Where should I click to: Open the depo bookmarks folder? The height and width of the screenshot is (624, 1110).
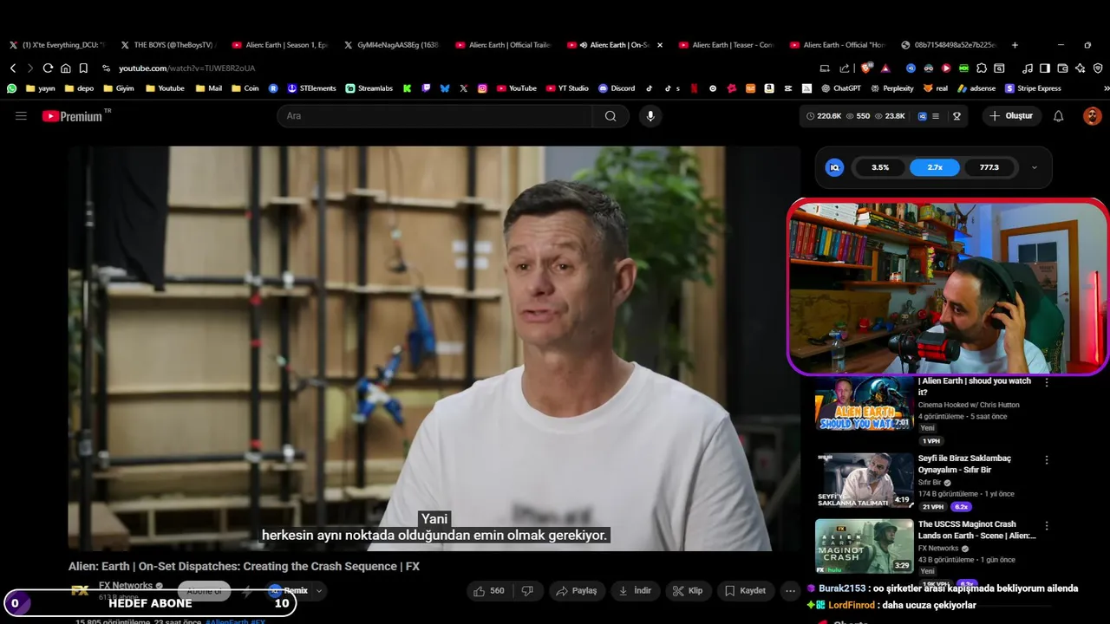pyautogui.click(x=79, y=88)
